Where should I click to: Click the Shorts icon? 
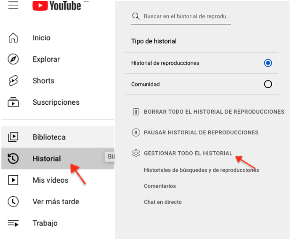13,81
